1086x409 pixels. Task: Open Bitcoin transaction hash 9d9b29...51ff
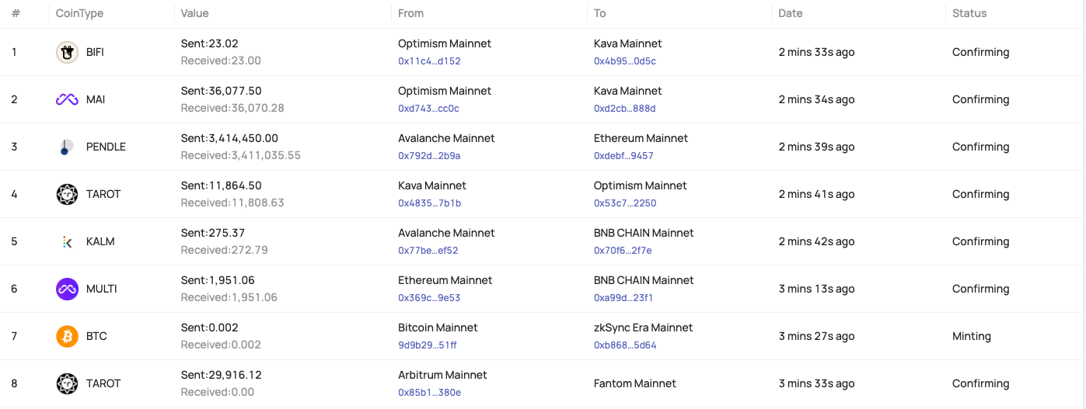click(x=428, y=345)
